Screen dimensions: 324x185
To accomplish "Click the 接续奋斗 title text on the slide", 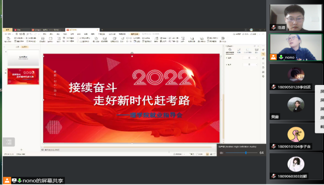I will [93, 87].
